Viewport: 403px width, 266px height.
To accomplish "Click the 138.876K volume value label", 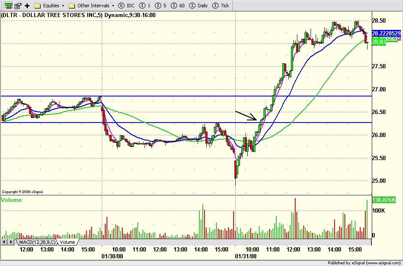I will [384, 200].
